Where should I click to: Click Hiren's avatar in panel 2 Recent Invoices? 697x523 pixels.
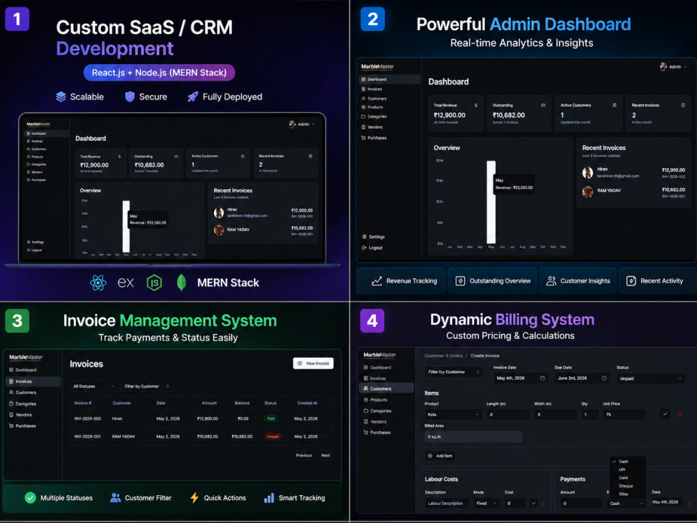coord(588,172)
